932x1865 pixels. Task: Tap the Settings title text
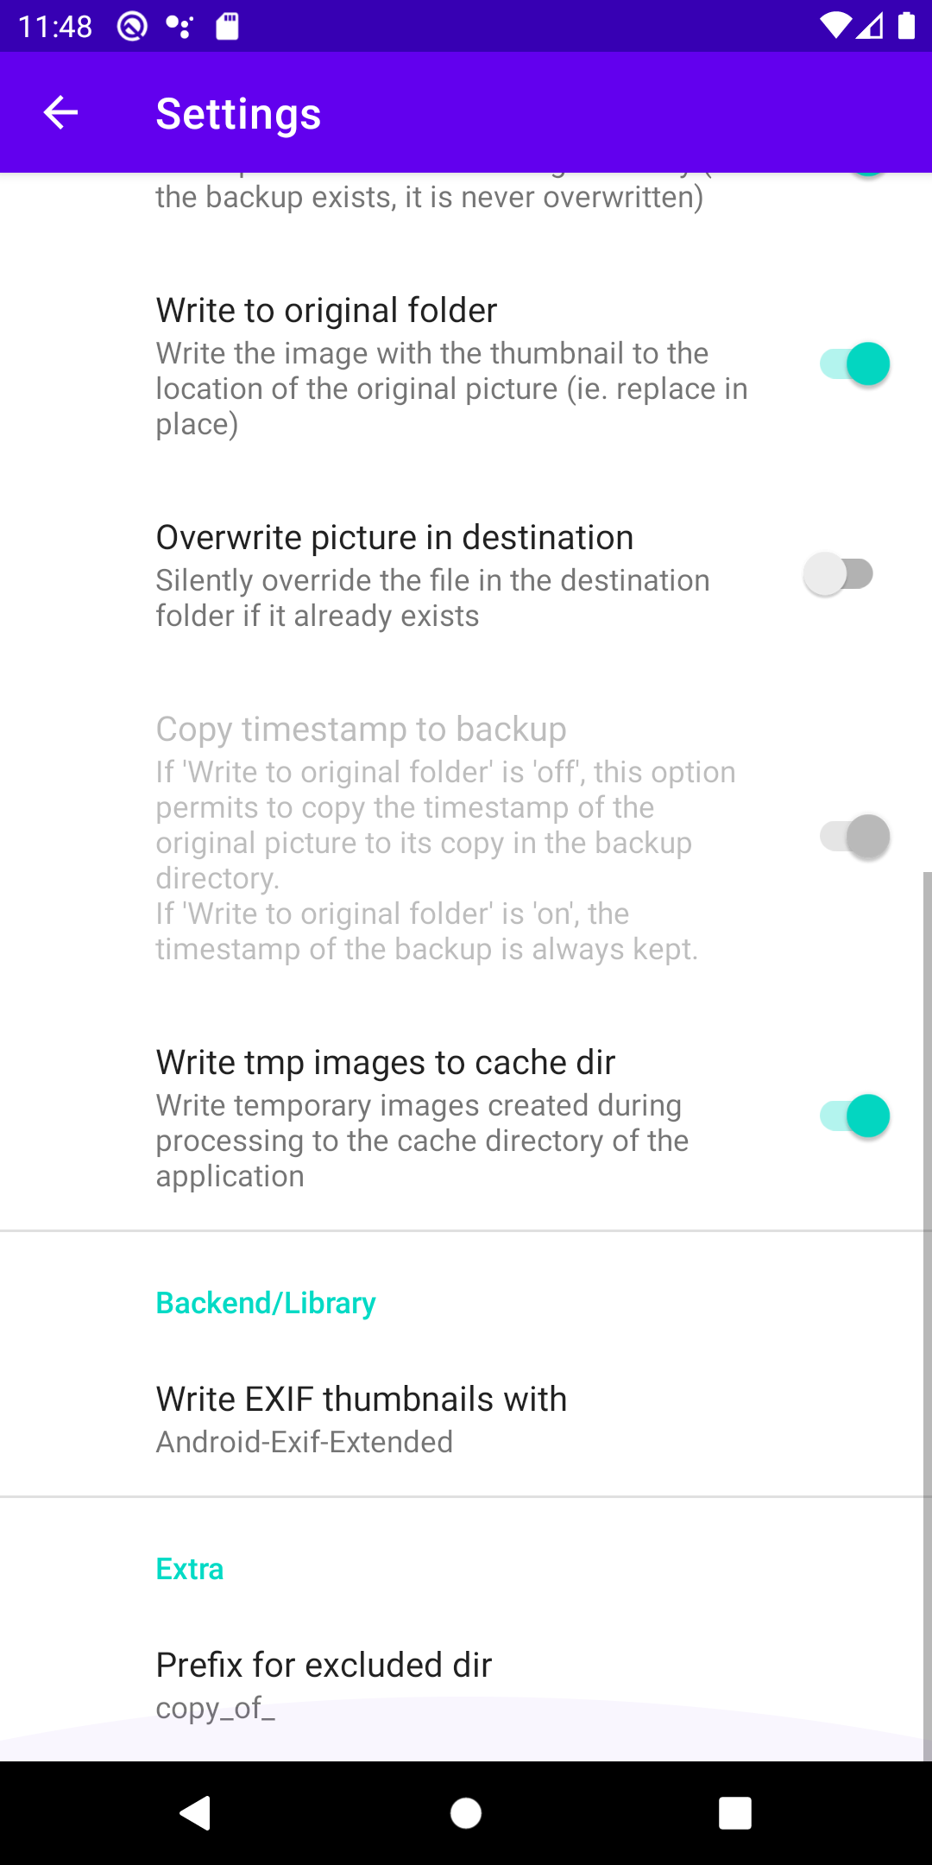238,114
